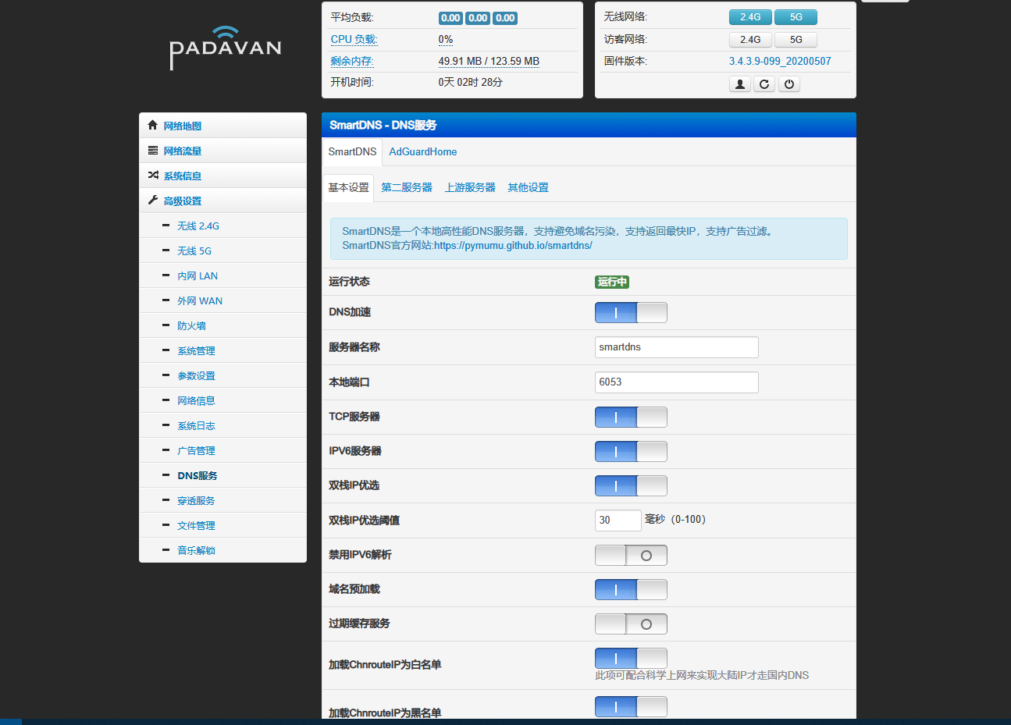1011x725 pixels.
Task: Click the reboot refresh icon
Action: point(764,84)
